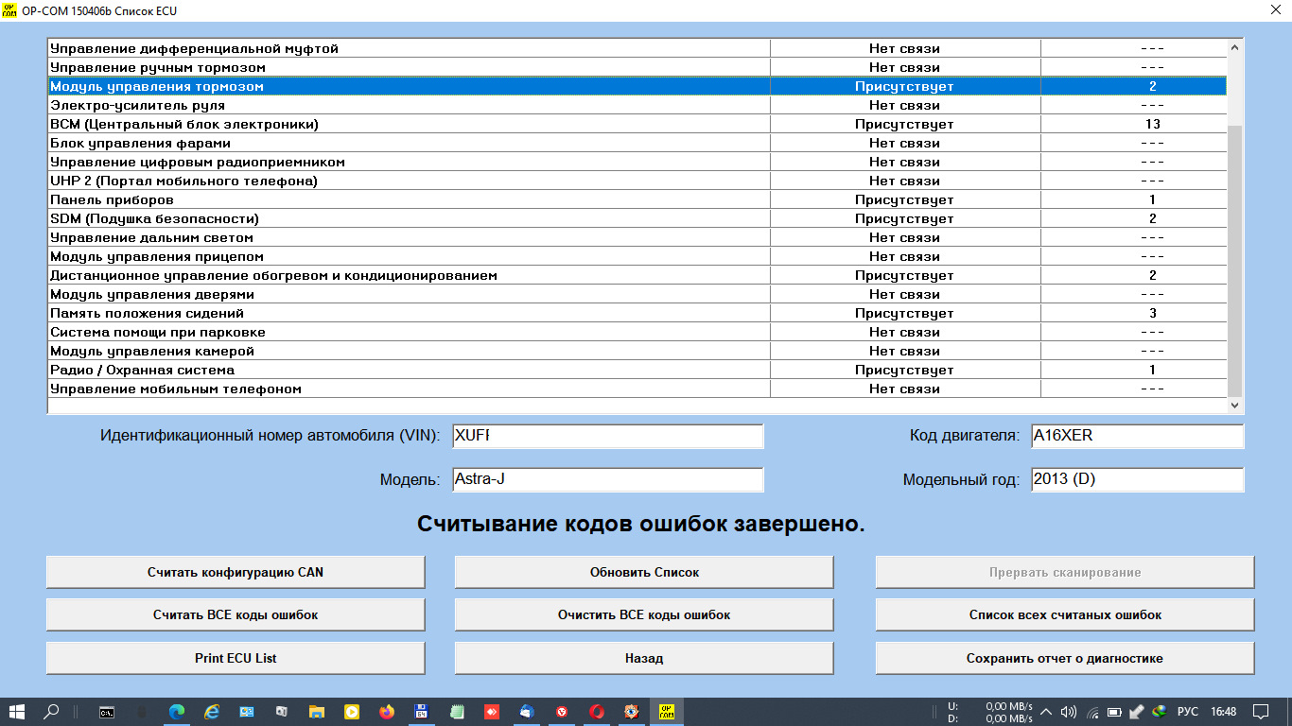1292x726 pixels.
Task: Select 'Модуль управления камерой' row
Action: click(x=637, y=351)
